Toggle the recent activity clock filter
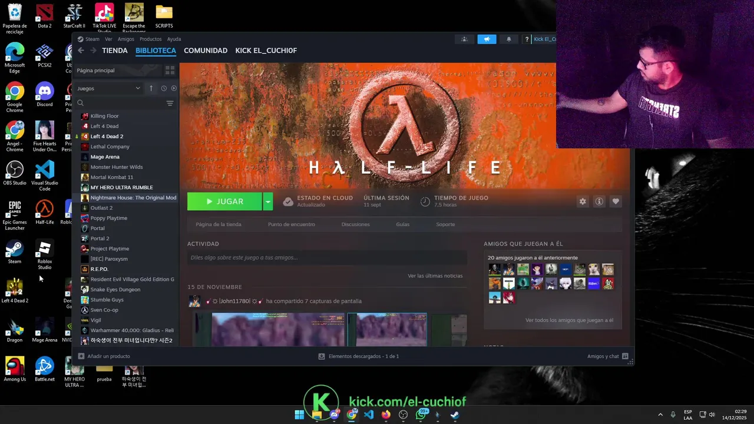The height and width of the screenshot is (424, 754). pyautogui.click(x=164, y=88)
